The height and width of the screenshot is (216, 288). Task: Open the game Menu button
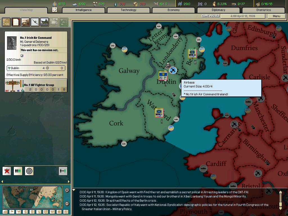276,16
